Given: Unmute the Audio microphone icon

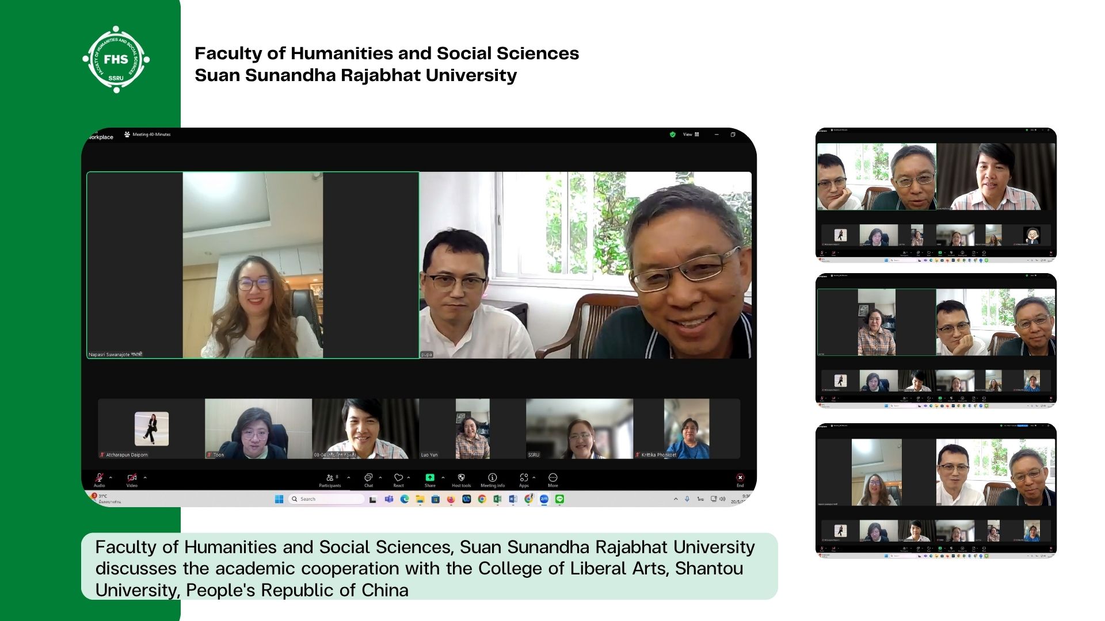Looking at the screenshot, I should (99, 478).
